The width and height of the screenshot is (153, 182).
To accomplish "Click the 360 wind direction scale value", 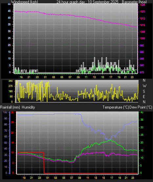I will pyautogui.click(x=11, y=81).
